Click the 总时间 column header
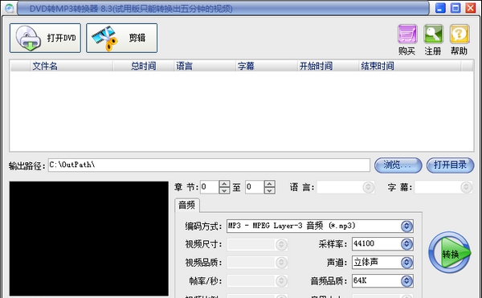 144,66
